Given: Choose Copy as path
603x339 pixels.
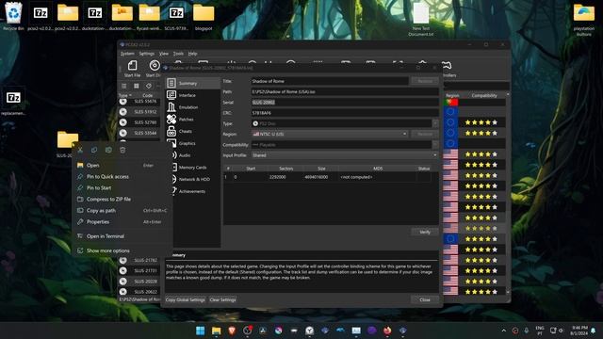Looking at the screenshot, I should tap(122, 211).
